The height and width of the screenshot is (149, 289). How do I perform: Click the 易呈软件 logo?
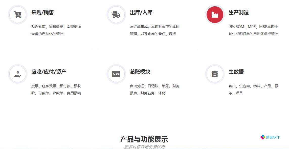tap(270, 137)
